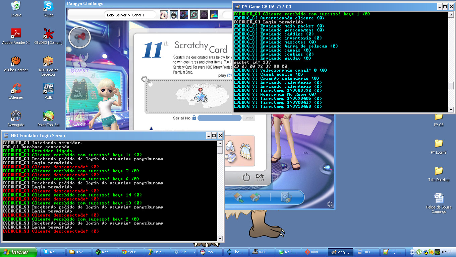Expand the 8 W... folder group dropdown arrow
The image size is (456, 257).
pyautogui.click(x=90, y=252)
